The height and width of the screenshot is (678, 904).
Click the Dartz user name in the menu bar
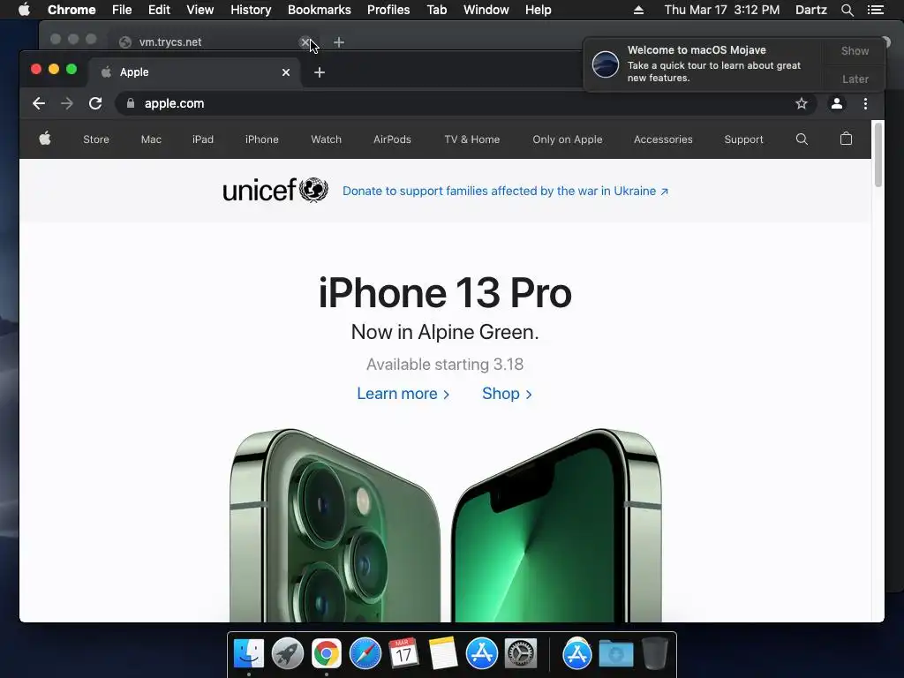(811, 10)
